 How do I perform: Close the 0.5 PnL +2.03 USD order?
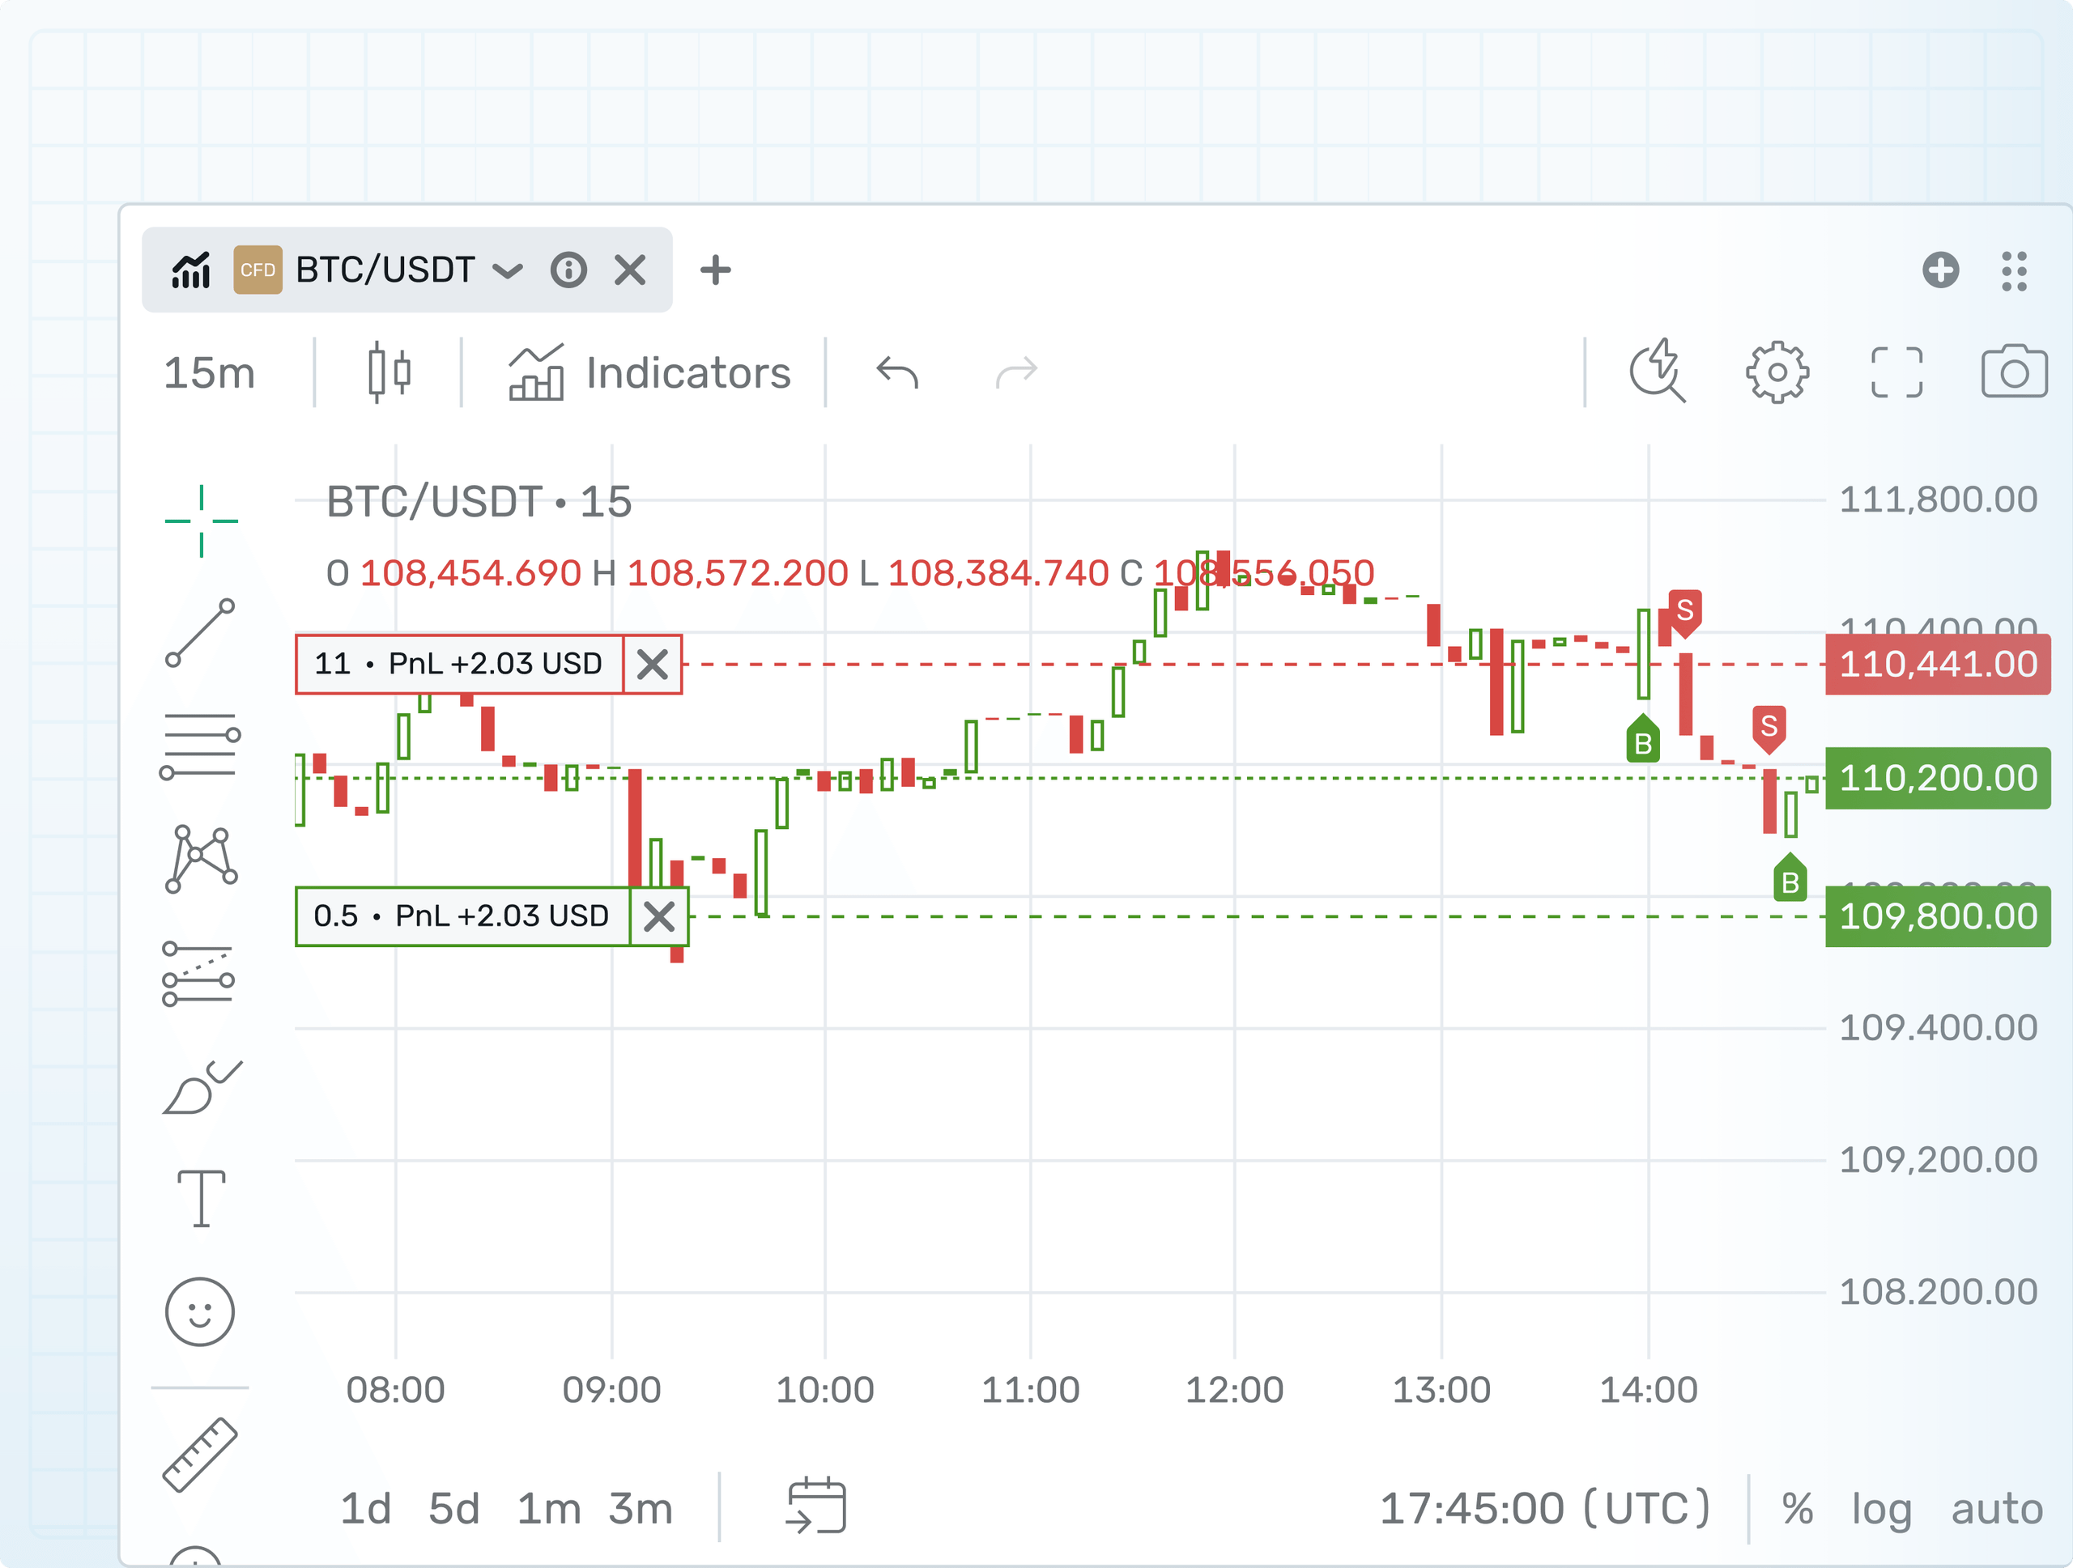tap(659, 916)
